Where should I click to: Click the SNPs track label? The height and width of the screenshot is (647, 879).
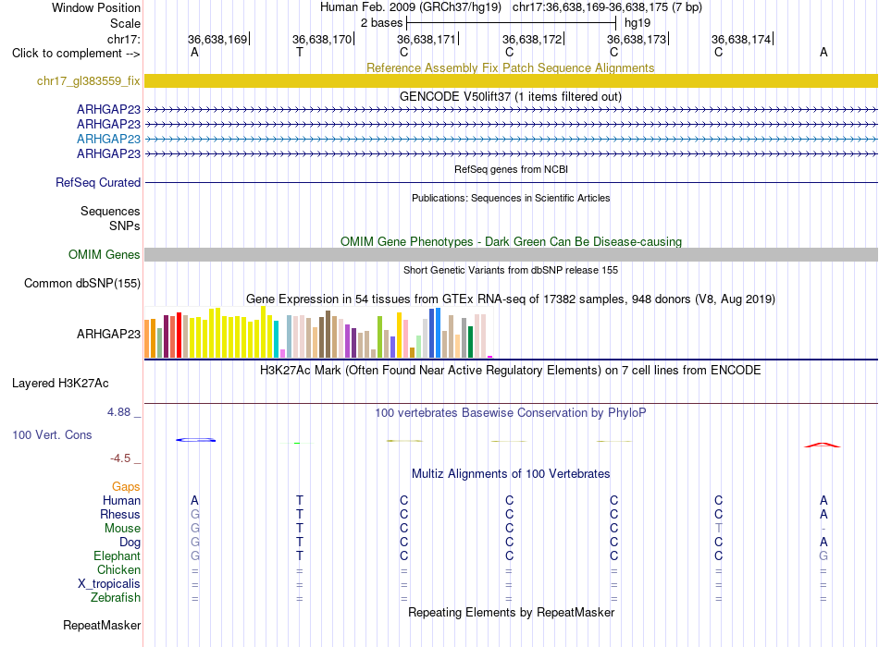[125, 226]
